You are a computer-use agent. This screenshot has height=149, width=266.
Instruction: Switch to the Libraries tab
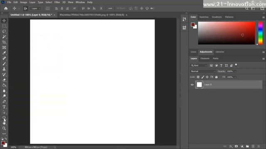click(x=220, y=52)
